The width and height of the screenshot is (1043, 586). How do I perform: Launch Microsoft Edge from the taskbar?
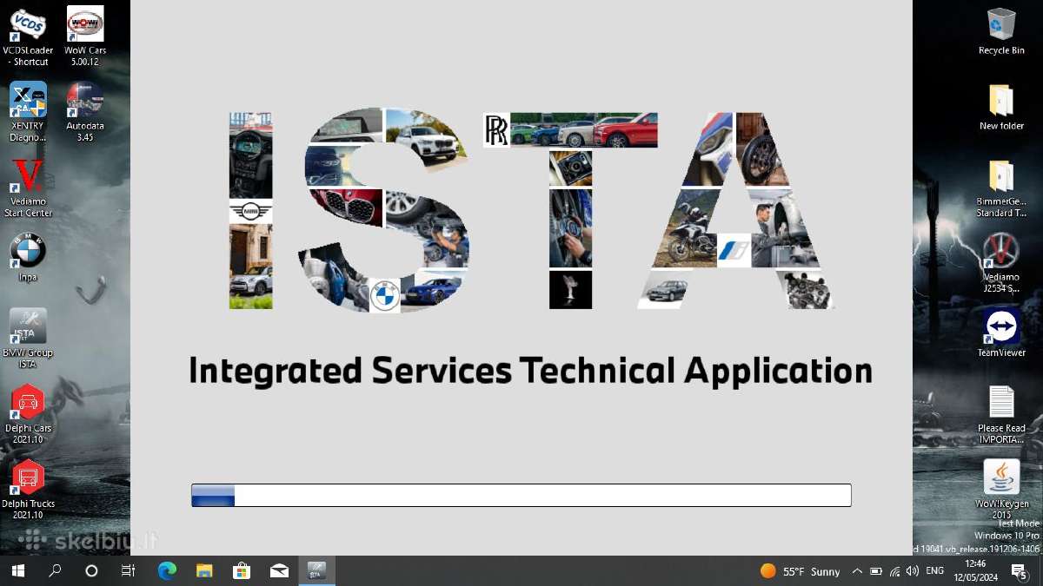[167, 570]
